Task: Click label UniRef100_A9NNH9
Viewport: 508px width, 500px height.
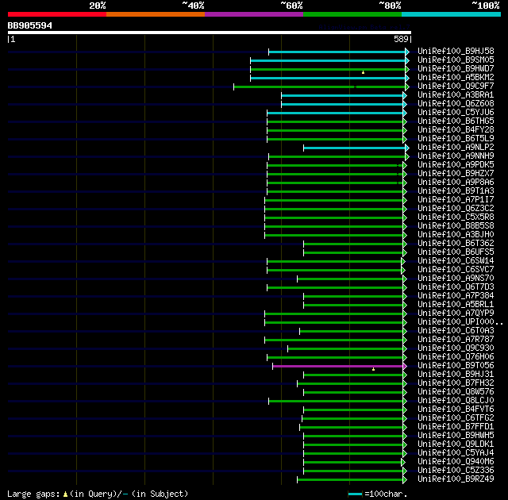Action: [x=456, y=156]
